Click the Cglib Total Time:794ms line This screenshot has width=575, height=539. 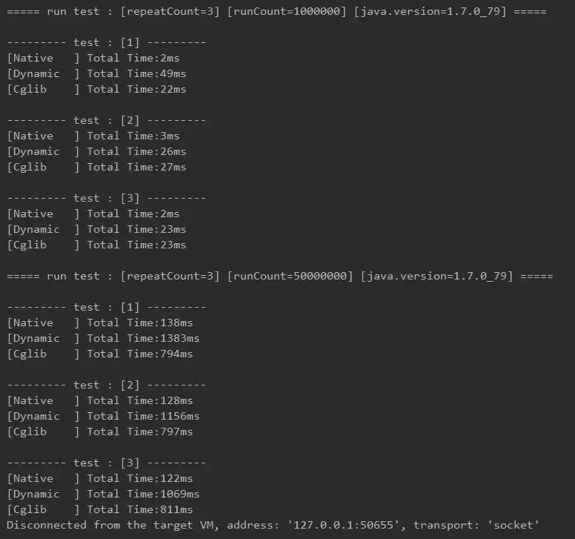(100, 354)
